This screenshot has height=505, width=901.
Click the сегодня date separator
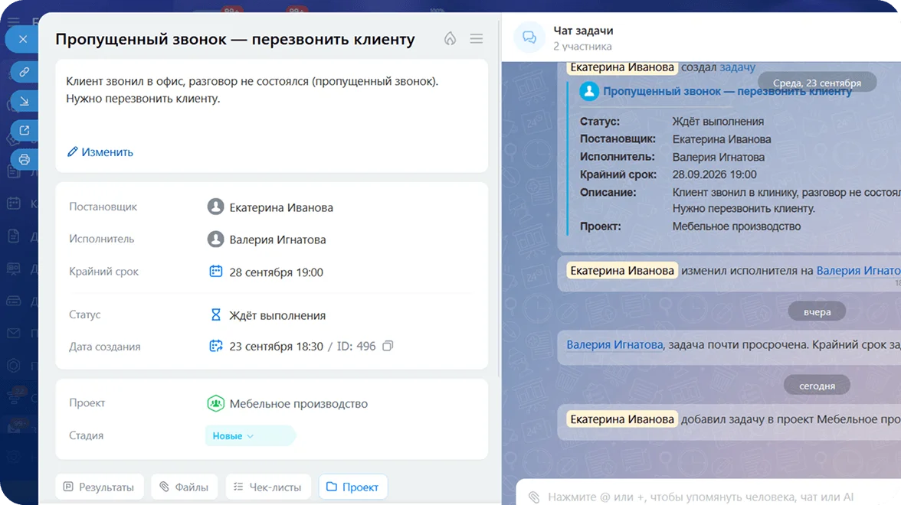pos(817,386)
